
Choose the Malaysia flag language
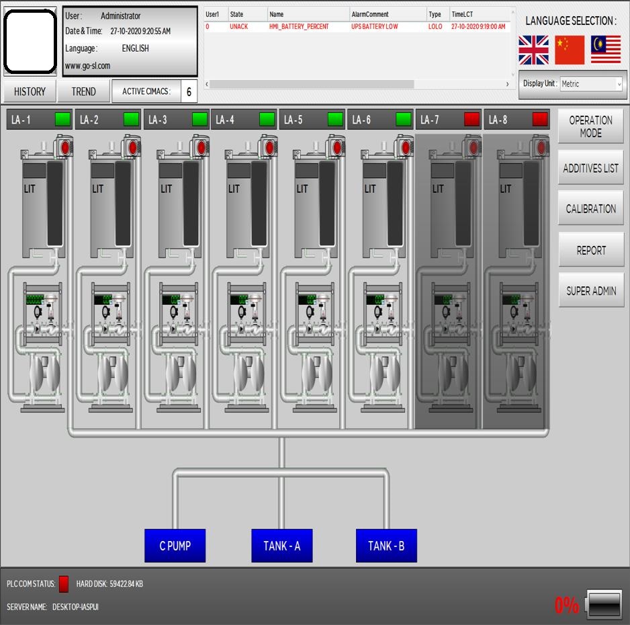[x=605, y=50]
